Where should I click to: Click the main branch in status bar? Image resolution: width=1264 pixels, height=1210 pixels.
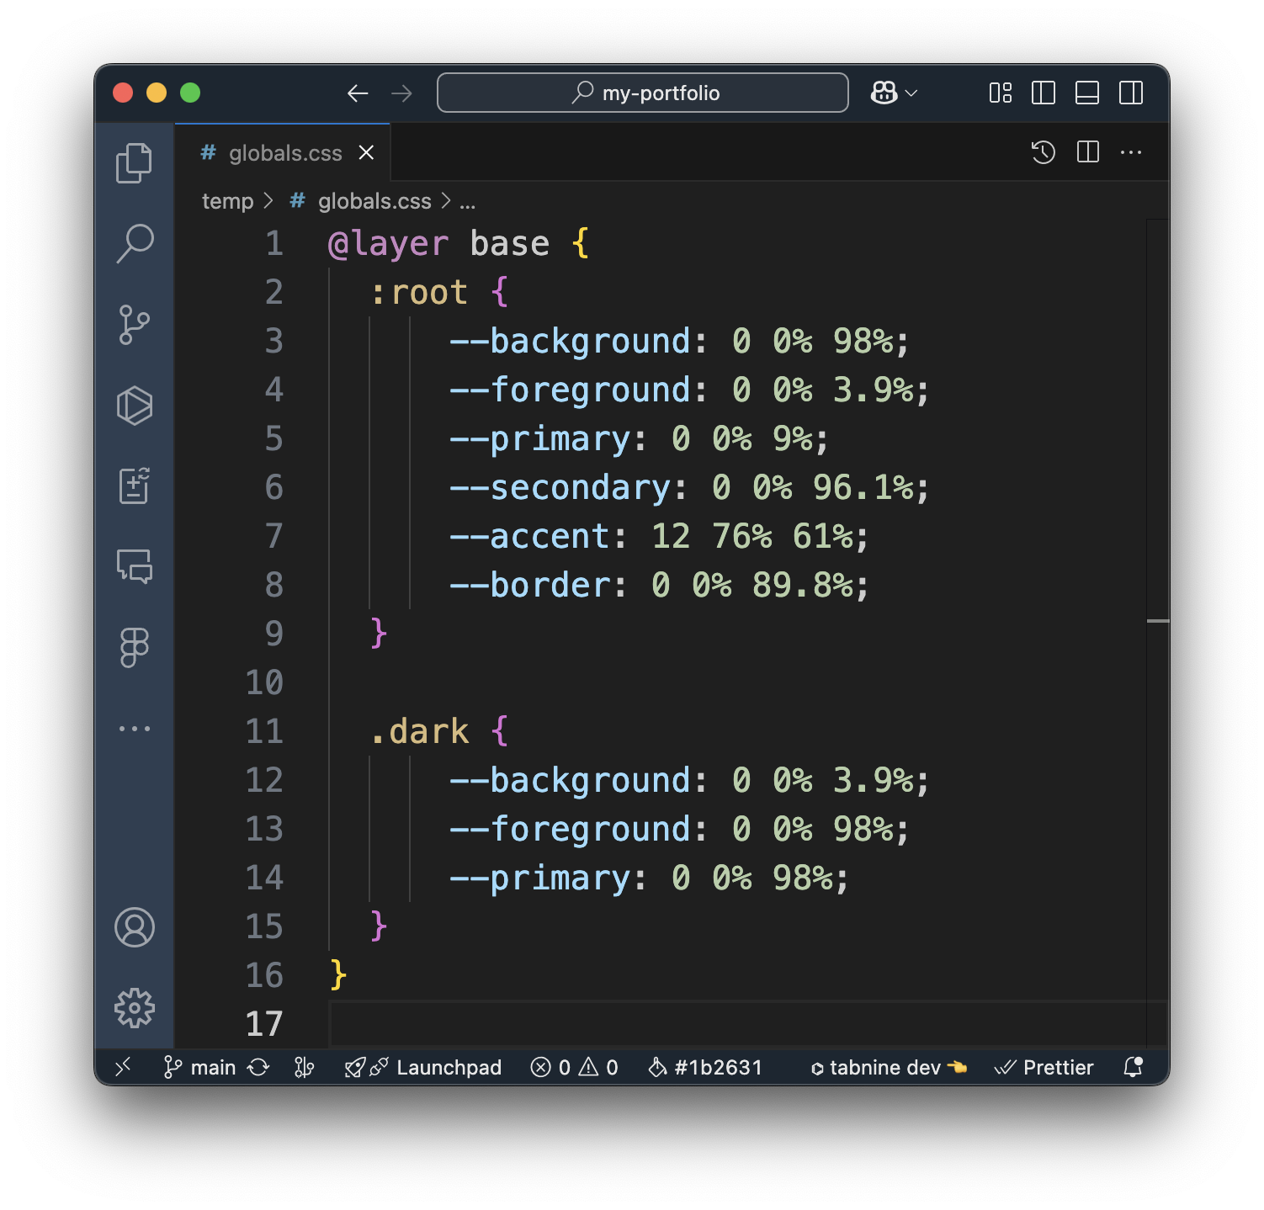[200, 1067]
